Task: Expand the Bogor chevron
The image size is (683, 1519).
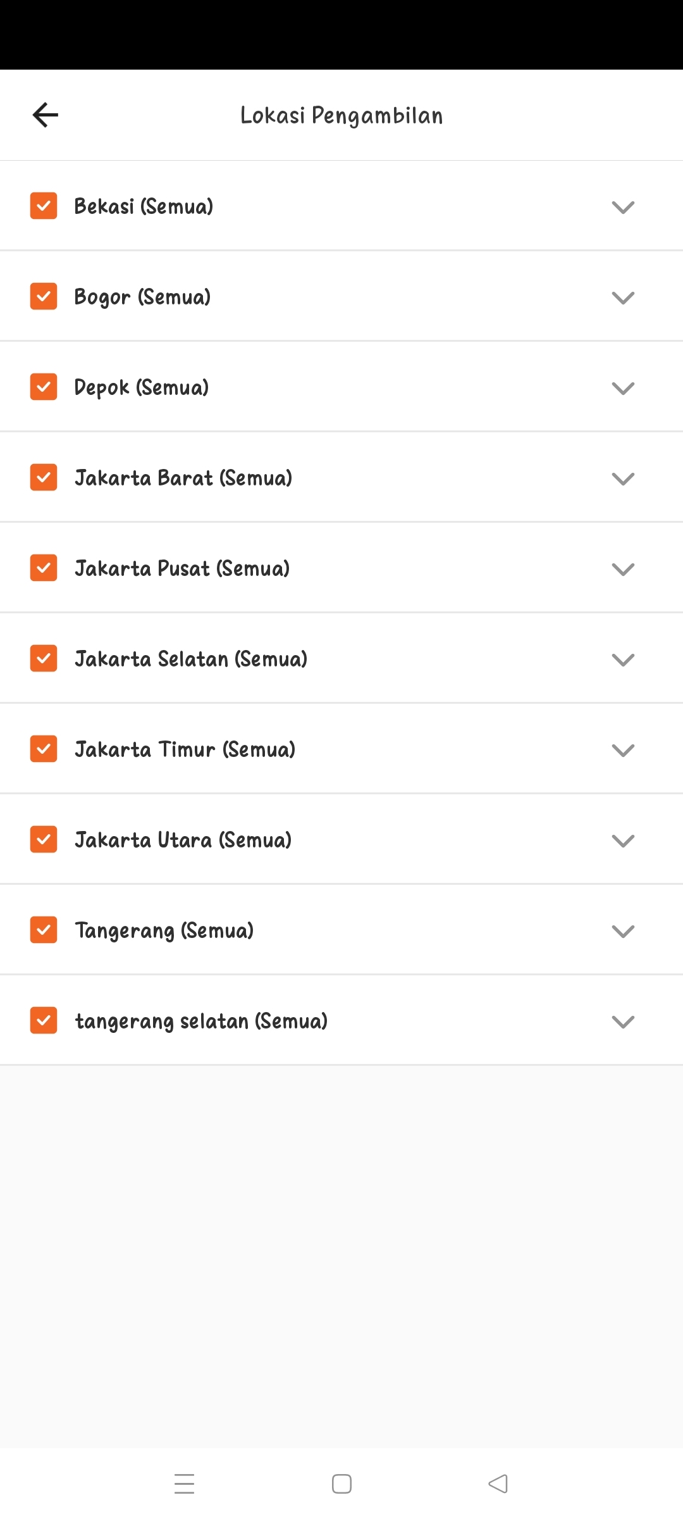Action: point(623,297)
